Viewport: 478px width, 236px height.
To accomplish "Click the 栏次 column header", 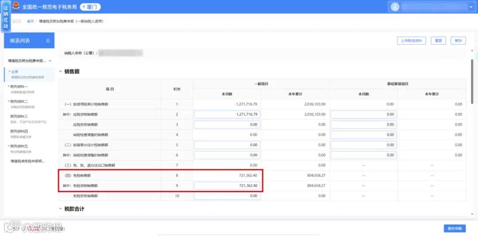I will [x=177, y=89].
